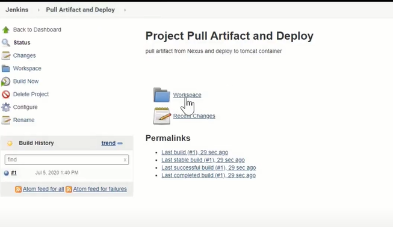Select Rename in the side menu
Screen dimensions: 393x227
24,120
